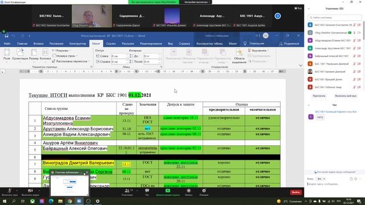Image resolution: width=365 pixels, height=205 pixels.
Task: Click the Windows Start button
Action: tap(5, 201)
